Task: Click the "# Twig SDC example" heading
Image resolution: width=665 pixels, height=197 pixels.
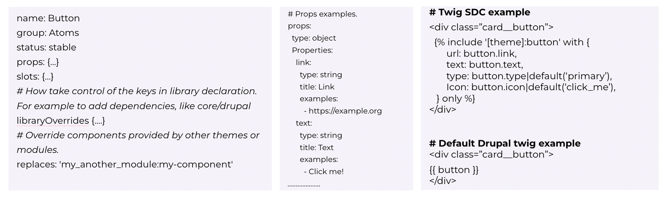Action: [479, 12]
